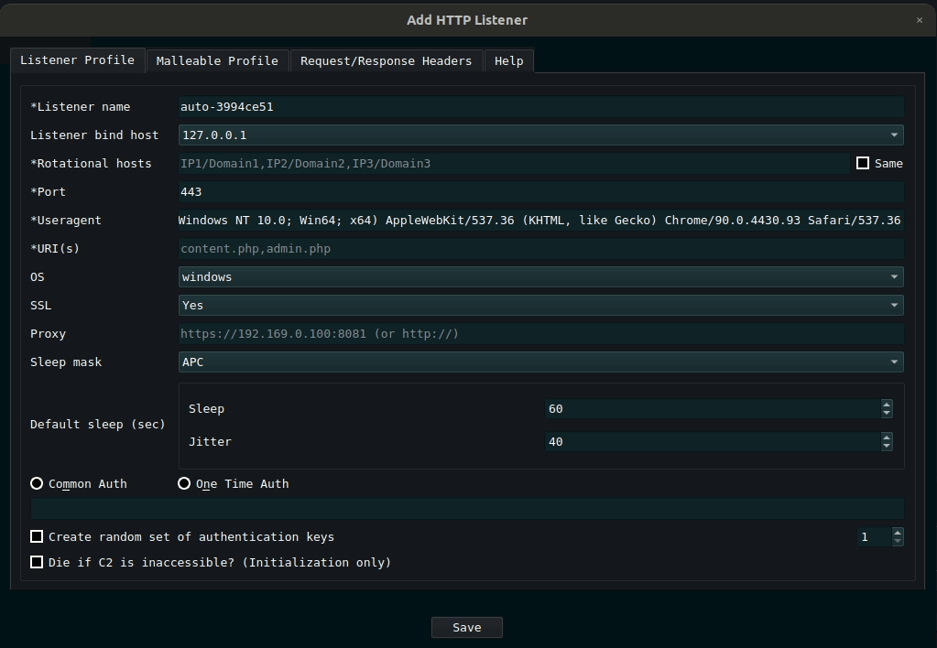The height and width of the screenshot is (648, 937).
Task: Check Create random set of authentication keys
Action: 37,536
